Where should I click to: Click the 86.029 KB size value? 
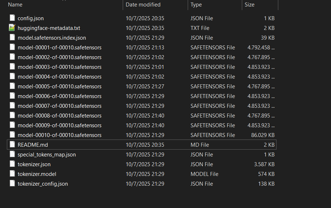[x=263, y=135]
